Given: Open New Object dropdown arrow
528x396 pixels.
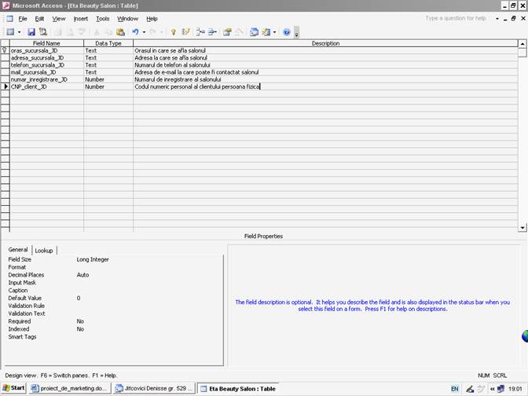Looking at the screenshot, I should tap(274, 32).
